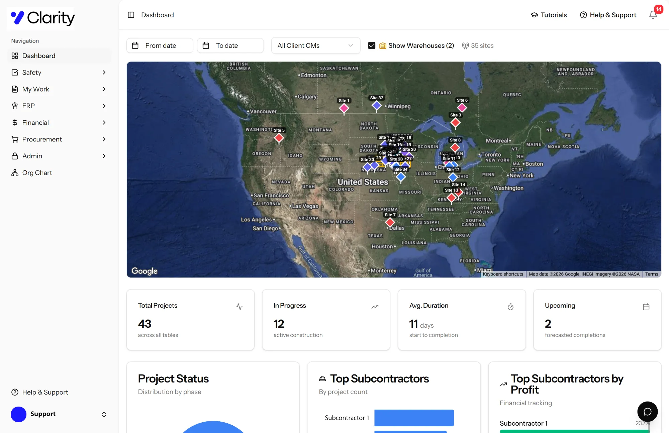Click the warehouse icon beside Show Warehouses

pos(383,46)
